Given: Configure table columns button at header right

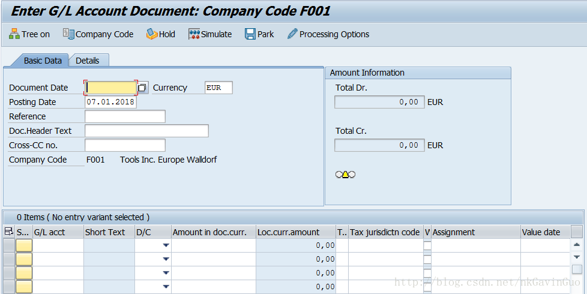Looking at the screenshot, I should [577, 232].
